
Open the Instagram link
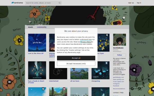pyautogui.click(x=116, y=84)
